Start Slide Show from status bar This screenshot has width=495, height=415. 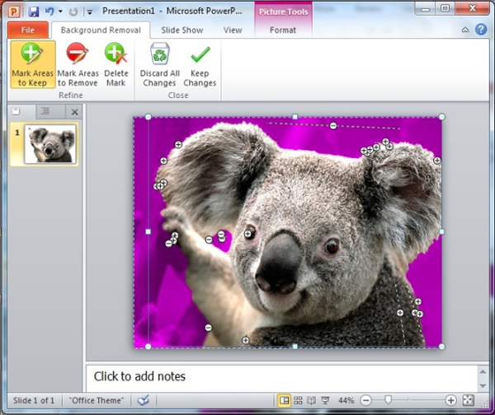tap(325, 400)
